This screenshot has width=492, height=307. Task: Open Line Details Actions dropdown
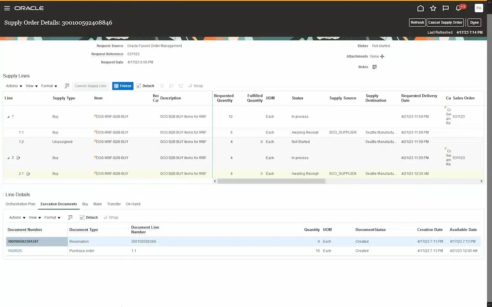(17, 218)
